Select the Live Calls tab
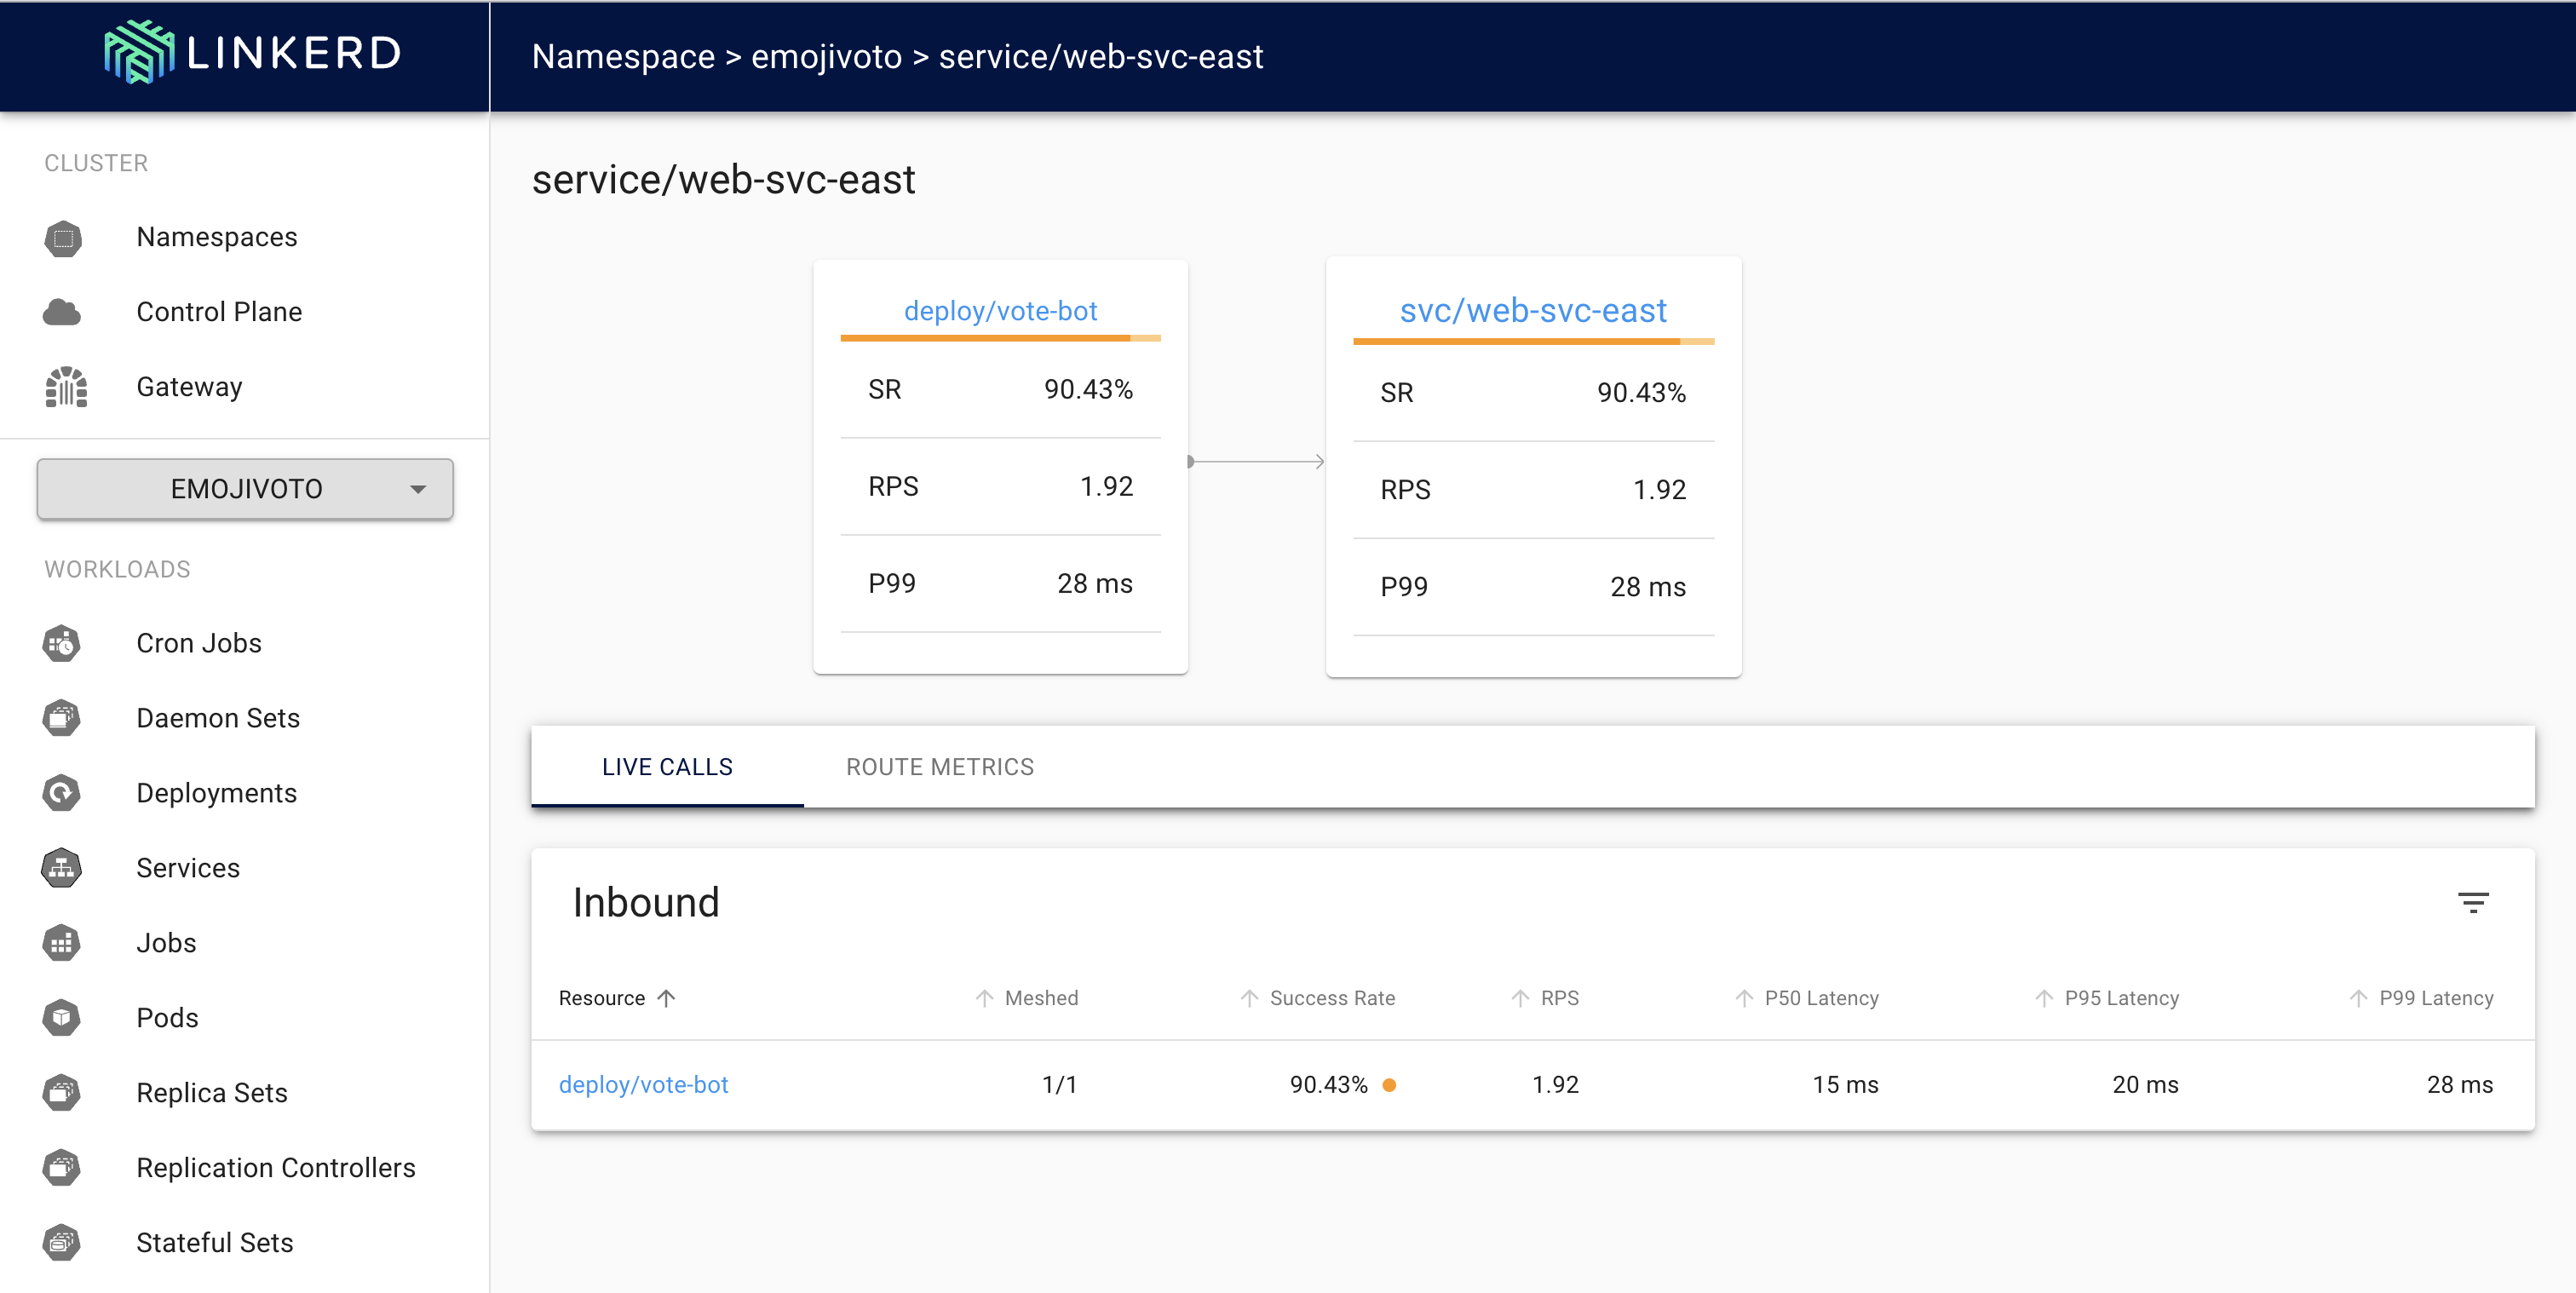Screen dimensions: 2576x1293 (667, 767)
